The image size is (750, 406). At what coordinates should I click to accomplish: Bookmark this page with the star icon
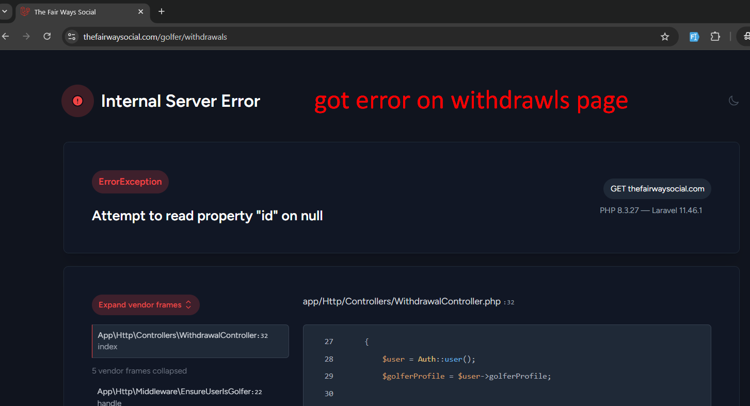(x=665, y=37)
